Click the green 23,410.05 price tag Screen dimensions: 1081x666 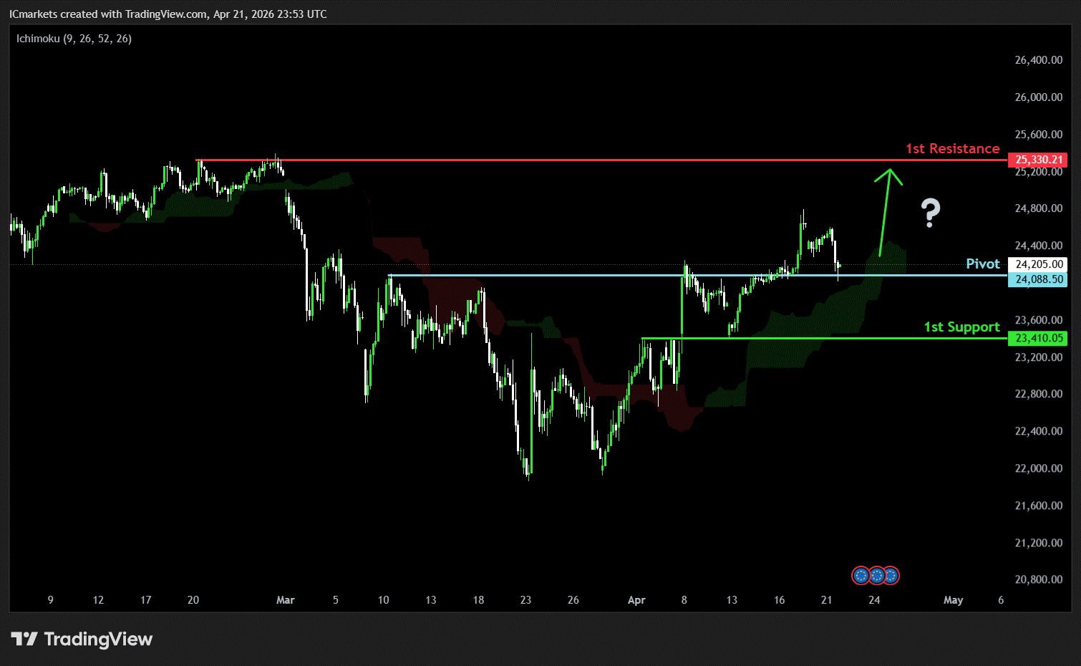[1038, 338]
